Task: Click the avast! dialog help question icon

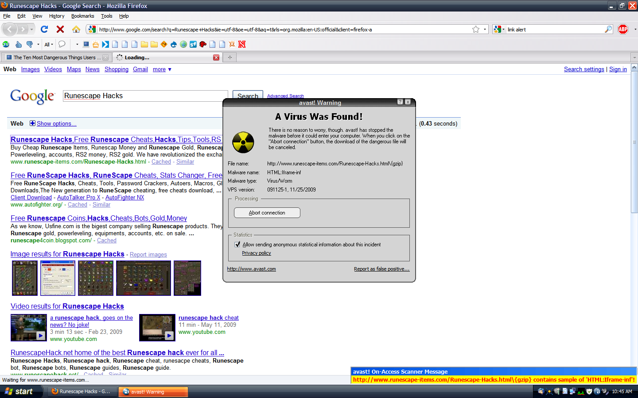Action: pyautogui.click(x=400, y=102)
